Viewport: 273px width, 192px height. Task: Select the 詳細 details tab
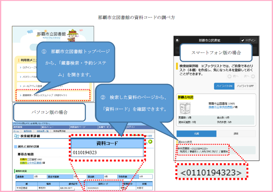pyautogui.click(x=236, y=134)
